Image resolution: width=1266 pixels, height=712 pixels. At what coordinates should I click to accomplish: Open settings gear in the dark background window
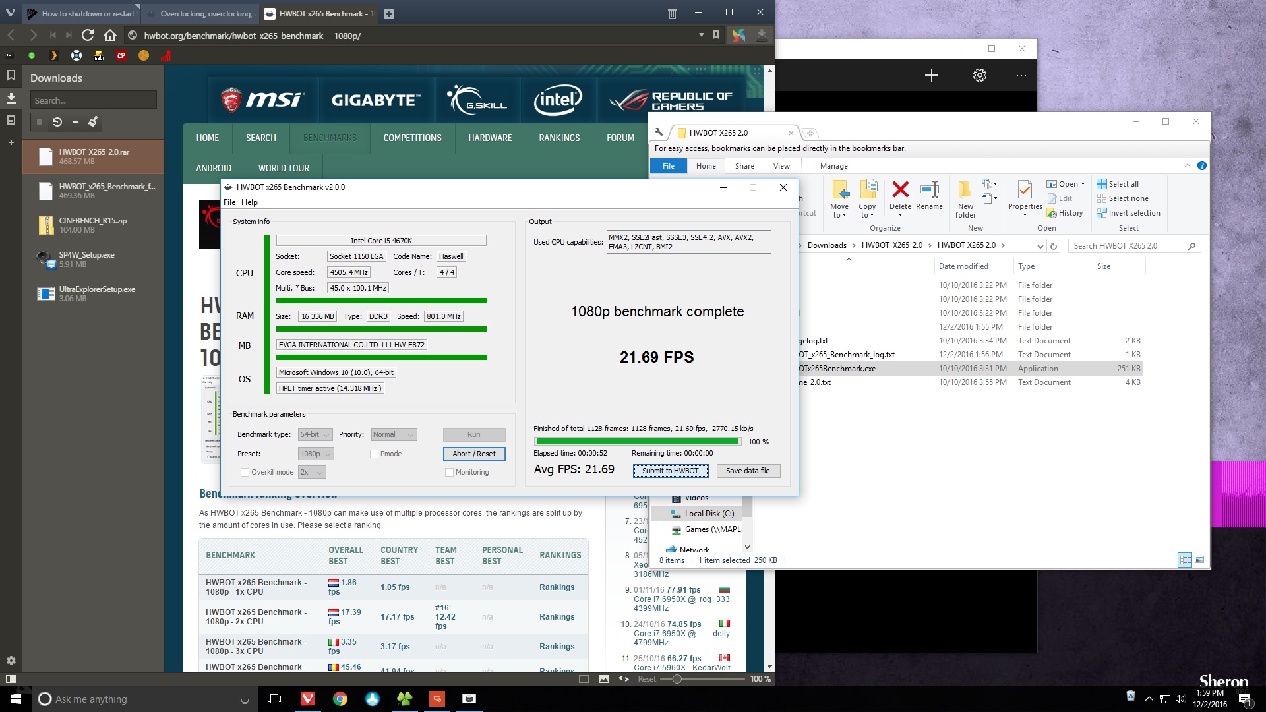(x=980, y=75)
